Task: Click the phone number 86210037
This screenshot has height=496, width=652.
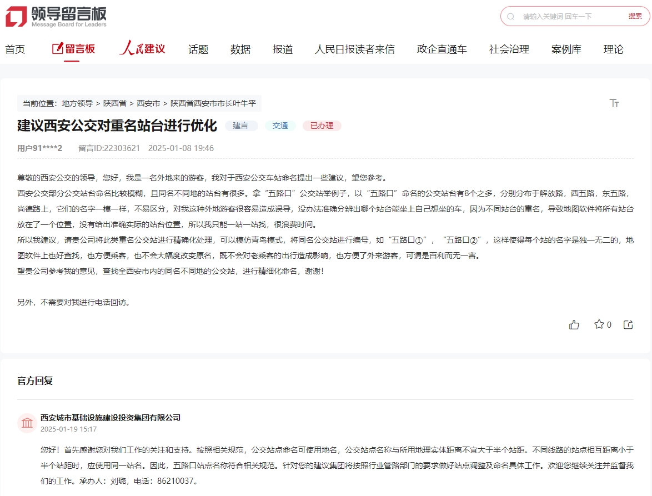Action: [x=175, y=481]
